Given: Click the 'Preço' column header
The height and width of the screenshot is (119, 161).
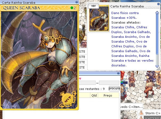Looking at the screenshot, I should [108, 95].
